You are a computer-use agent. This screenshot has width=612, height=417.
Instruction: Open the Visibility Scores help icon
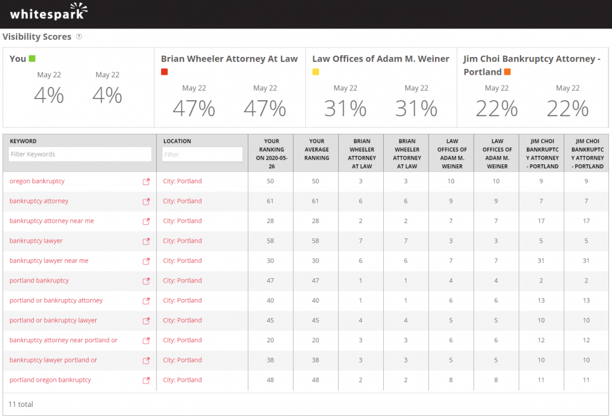tap(79, 37)
